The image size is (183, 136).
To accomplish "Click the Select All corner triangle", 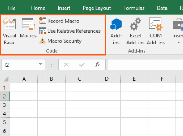I will pyautogui.click(x=6, y=79).
